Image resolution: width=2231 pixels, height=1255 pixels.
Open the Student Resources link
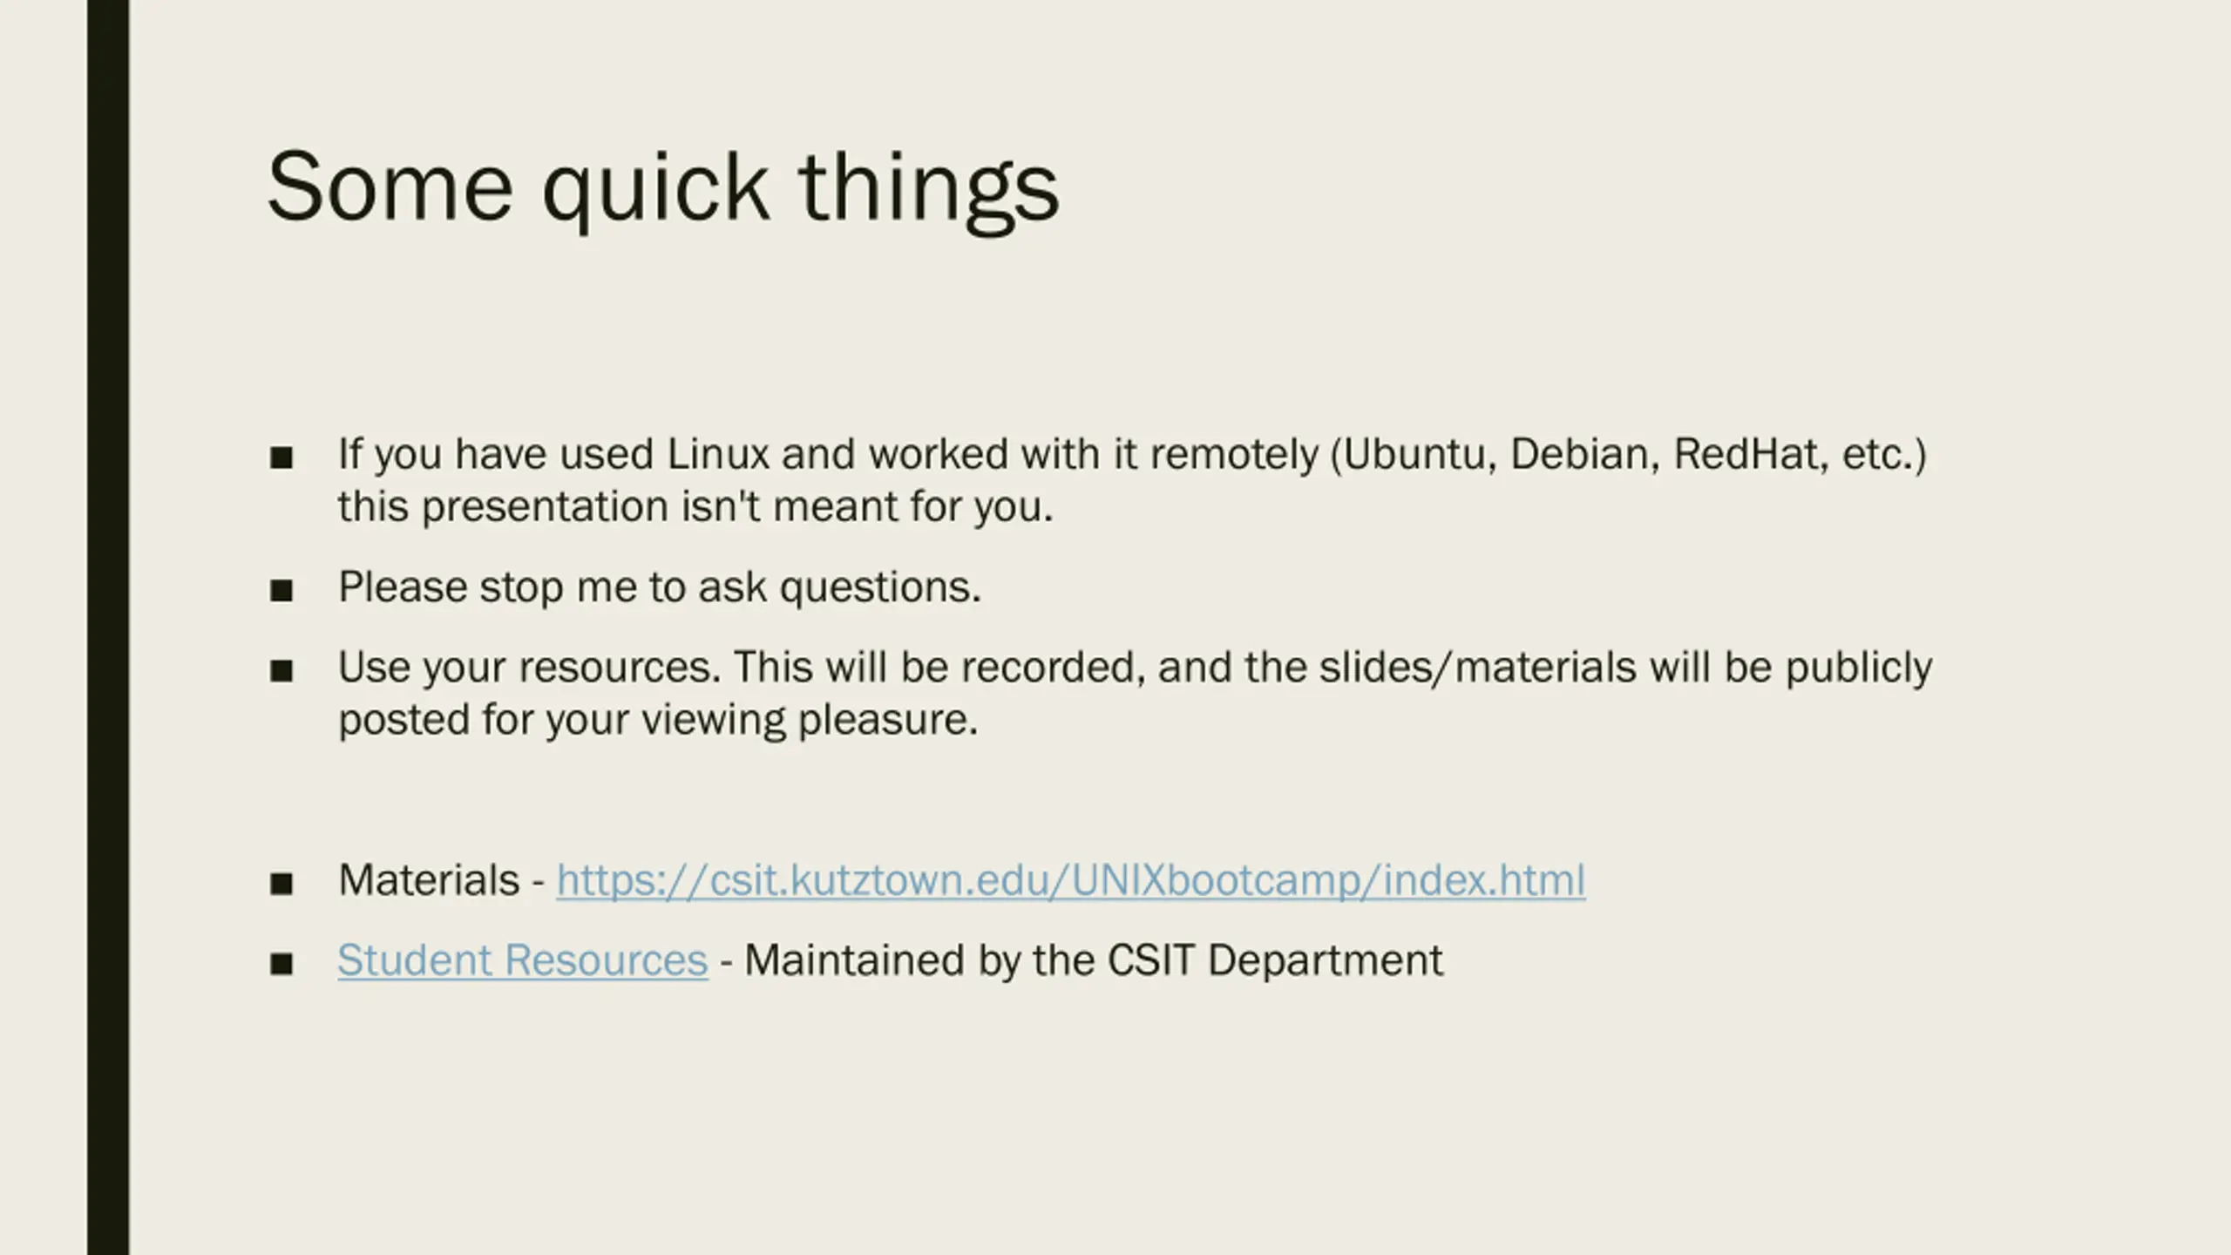pyautogui.click(x=523, y=960)
